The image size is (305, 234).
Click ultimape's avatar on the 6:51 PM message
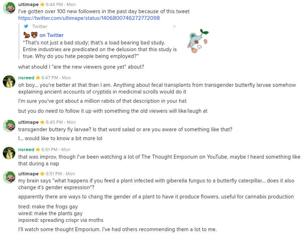tap(9, 177)
